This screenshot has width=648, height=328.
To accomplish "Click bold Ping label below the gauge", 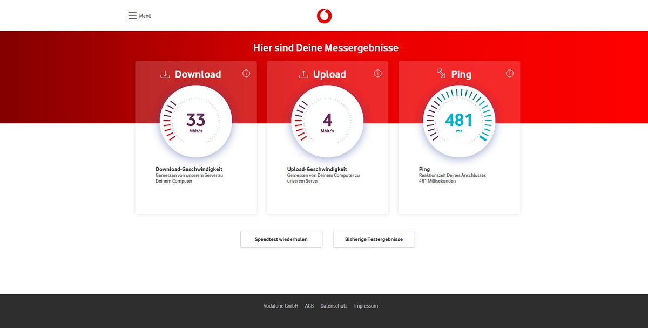I will click(424, 169).
